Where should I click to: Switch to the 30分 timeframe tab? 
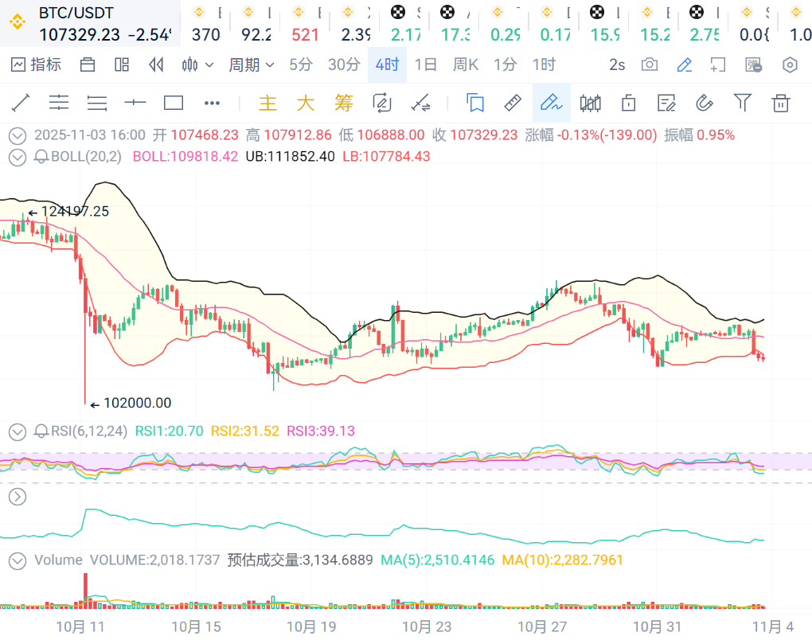pos(344,64)
